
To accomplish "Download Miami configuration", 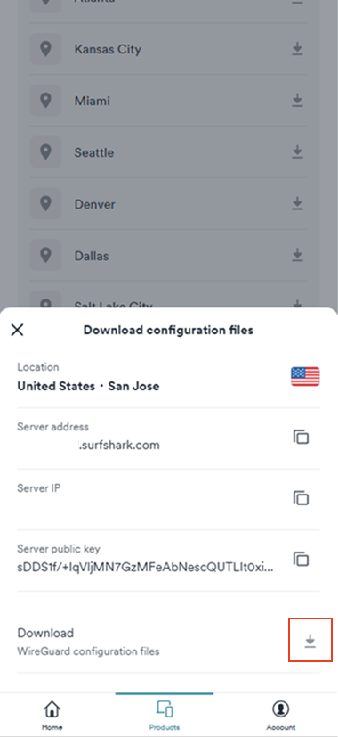I will (297, 101).
